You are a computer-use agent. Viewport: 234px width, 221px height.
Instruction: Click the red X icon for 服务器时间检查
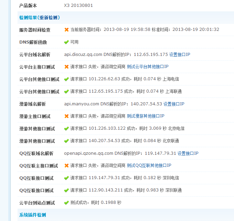coord(66,30)
